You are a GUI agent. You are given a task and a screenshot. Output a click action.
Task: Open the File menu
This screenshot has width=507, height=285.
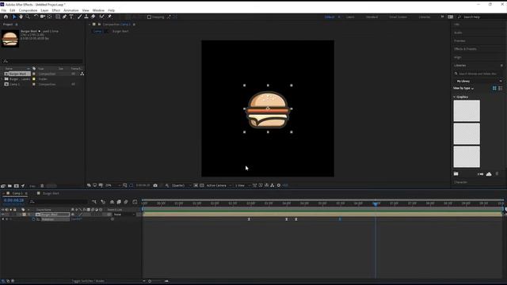click(x=3, y=10)
